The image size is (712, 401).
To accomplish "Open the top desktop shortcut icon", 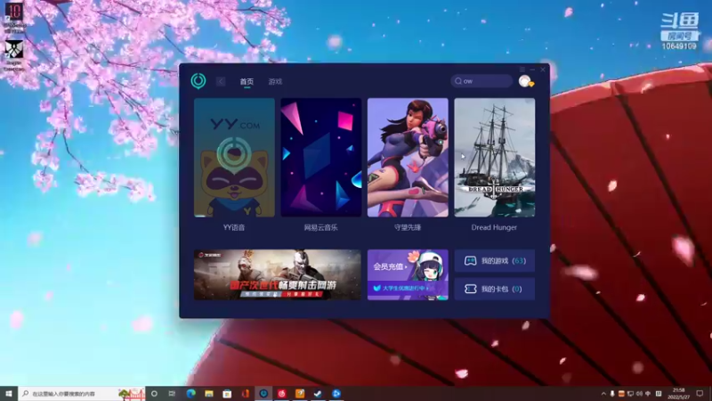I will (x=14, y=17).
